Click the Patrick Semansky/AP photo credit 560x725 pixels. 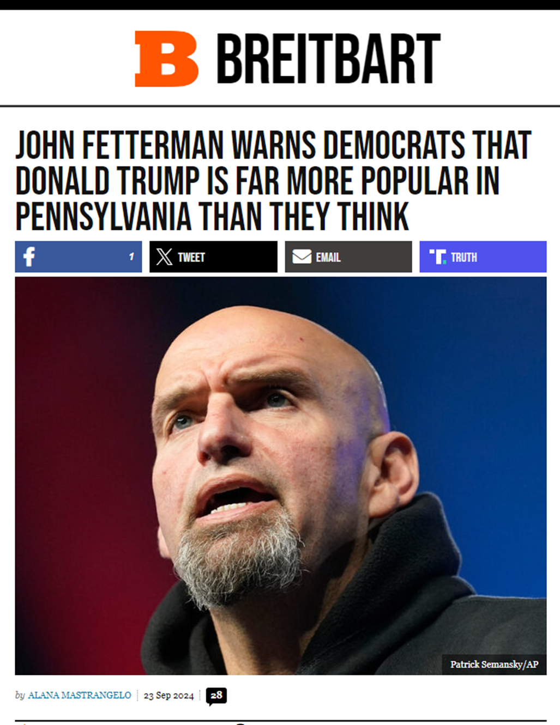pos(494,664)
